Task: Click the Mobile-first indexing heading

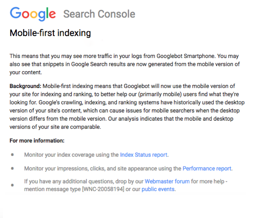Action: point(50,33)
